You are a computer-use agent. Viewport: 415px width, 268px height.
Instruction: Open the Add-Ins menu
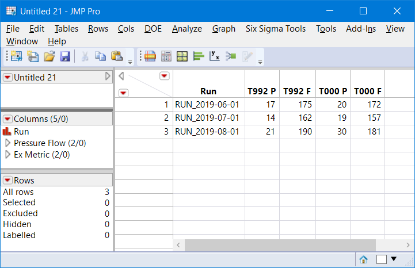tap(361, 29)
